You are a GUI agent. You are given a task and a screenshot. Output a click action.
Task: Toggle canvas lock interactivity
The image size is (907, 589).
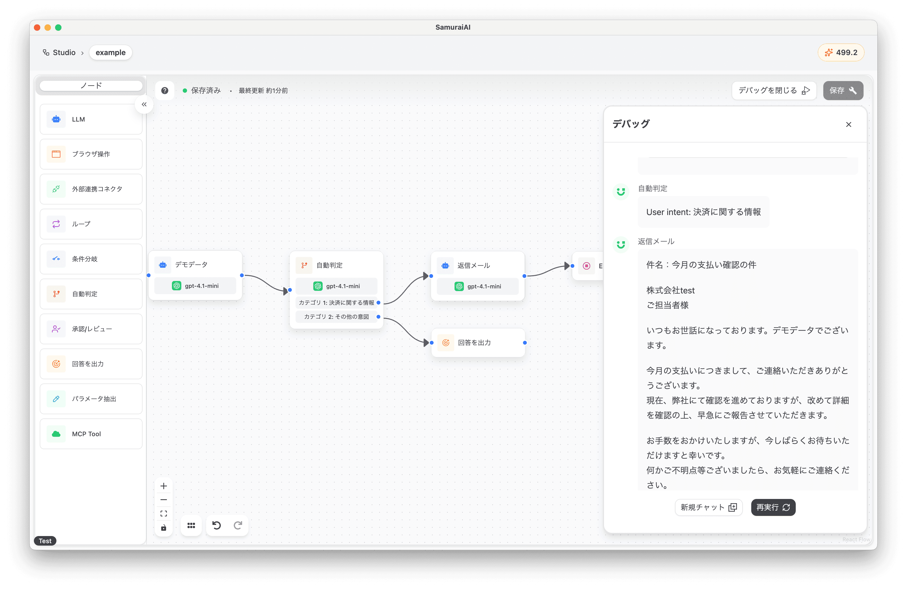[163, 528]
